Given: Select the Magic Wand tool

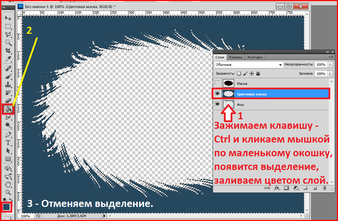Looking at the screenshot, I should pos(8,43).
